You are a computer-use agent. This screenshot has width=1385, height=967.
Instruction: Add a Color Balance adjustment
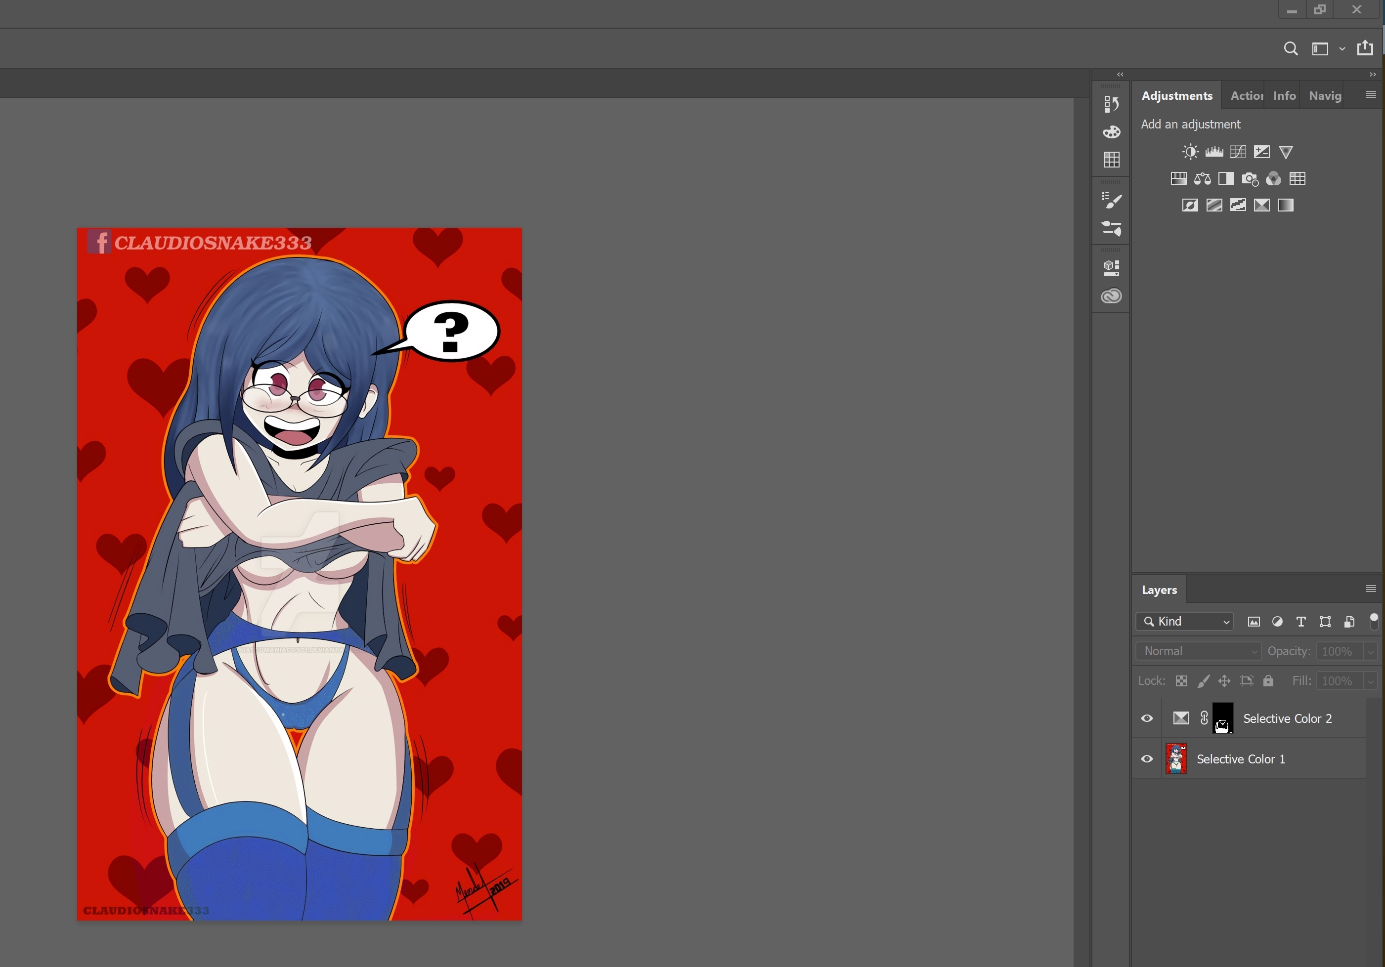[x=1202, y=179]
